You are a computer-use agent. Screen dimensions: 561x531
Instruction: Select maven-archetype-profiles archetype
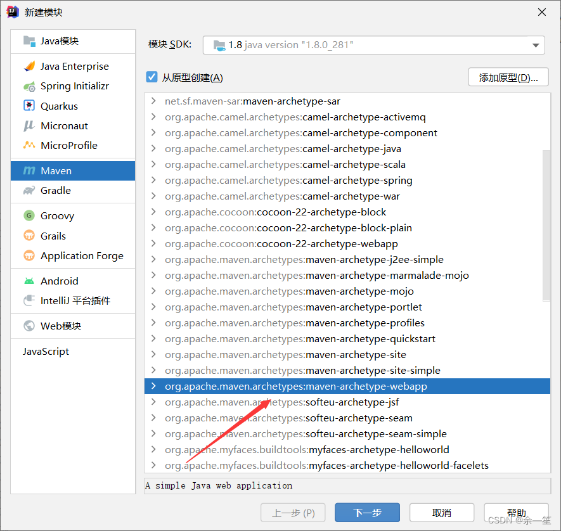347,323
